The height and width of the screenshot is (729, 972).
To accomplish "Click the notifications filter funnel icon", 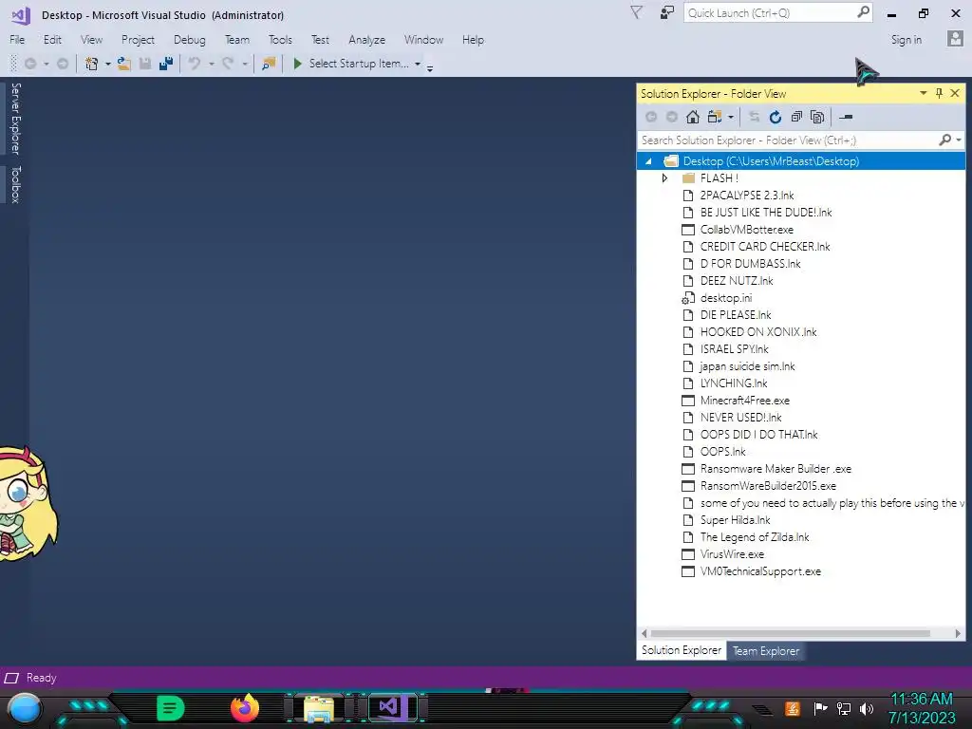I will 636,12.
